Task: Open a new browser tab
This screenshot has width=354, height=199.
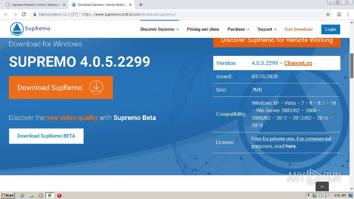Action: point(141,5)
